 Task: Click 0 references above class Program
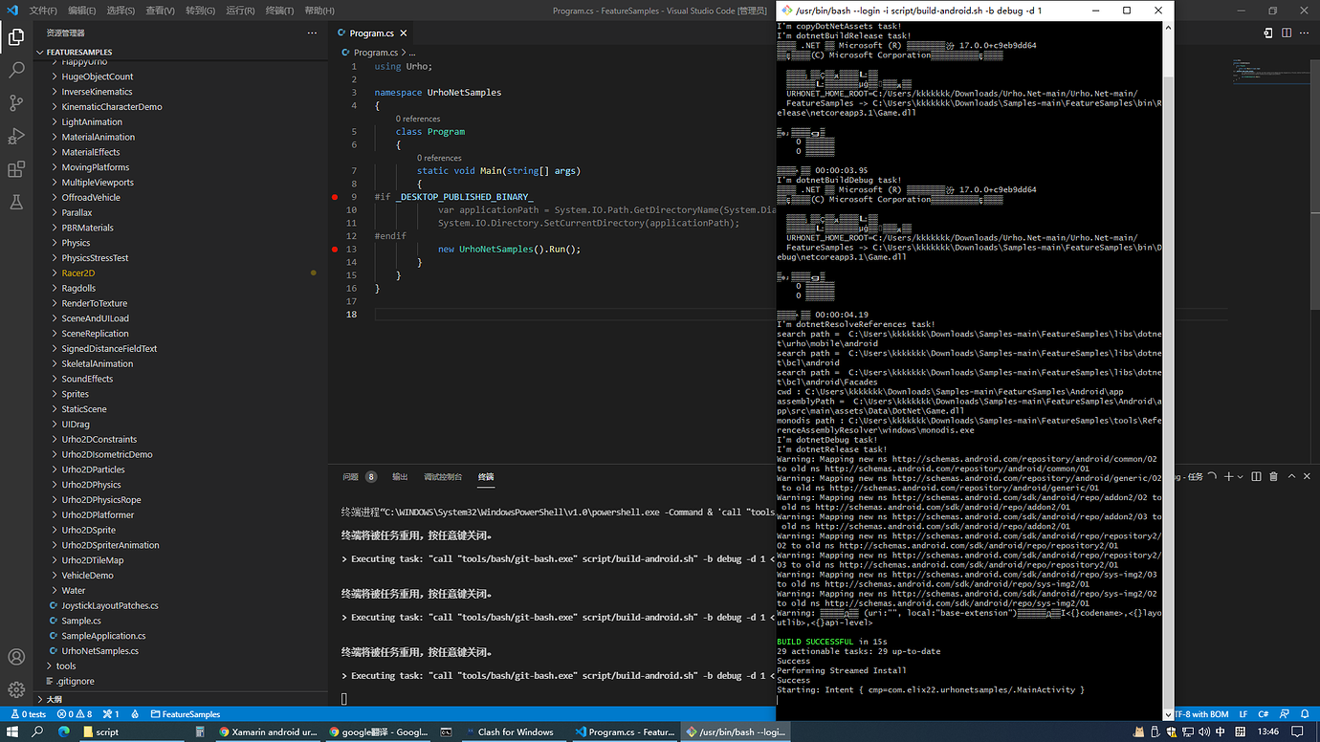tap(417, 119)
